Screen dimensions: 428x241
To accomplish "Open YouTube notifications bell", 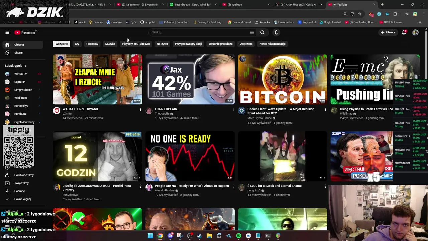I will [x=404, y=32].
